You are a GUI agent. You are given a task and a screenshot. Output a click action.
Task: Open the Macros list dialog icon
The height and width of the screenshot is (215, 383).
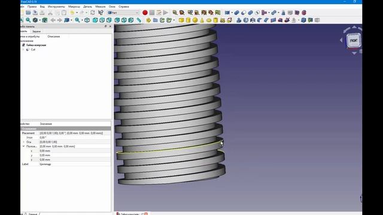click(x=159, y=13)
